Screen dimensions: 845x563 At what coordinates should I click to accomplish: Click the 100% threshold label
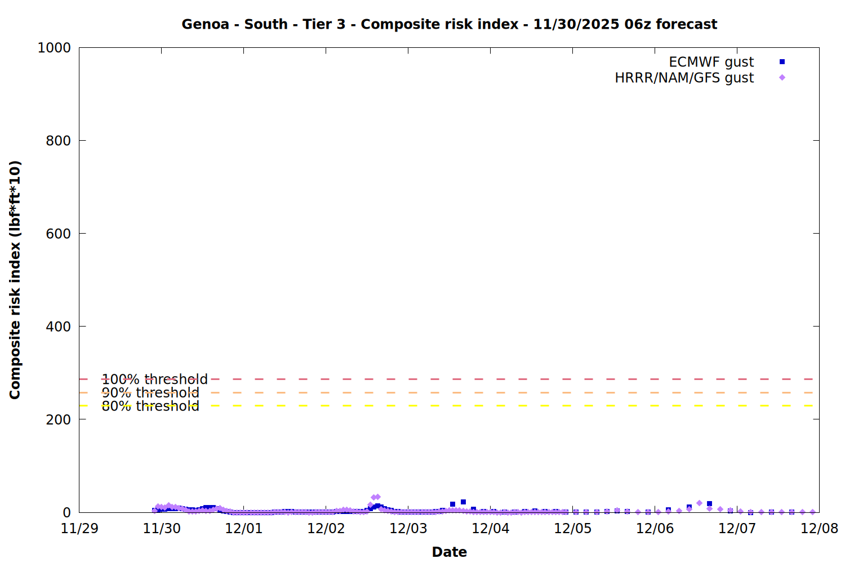[x=154, y=379]
